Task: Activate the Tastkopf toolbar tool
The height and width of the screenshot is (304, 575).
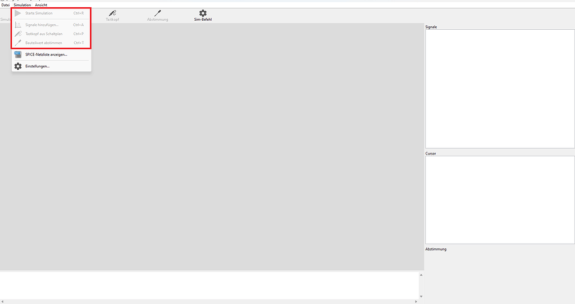Action: point(112,15)
